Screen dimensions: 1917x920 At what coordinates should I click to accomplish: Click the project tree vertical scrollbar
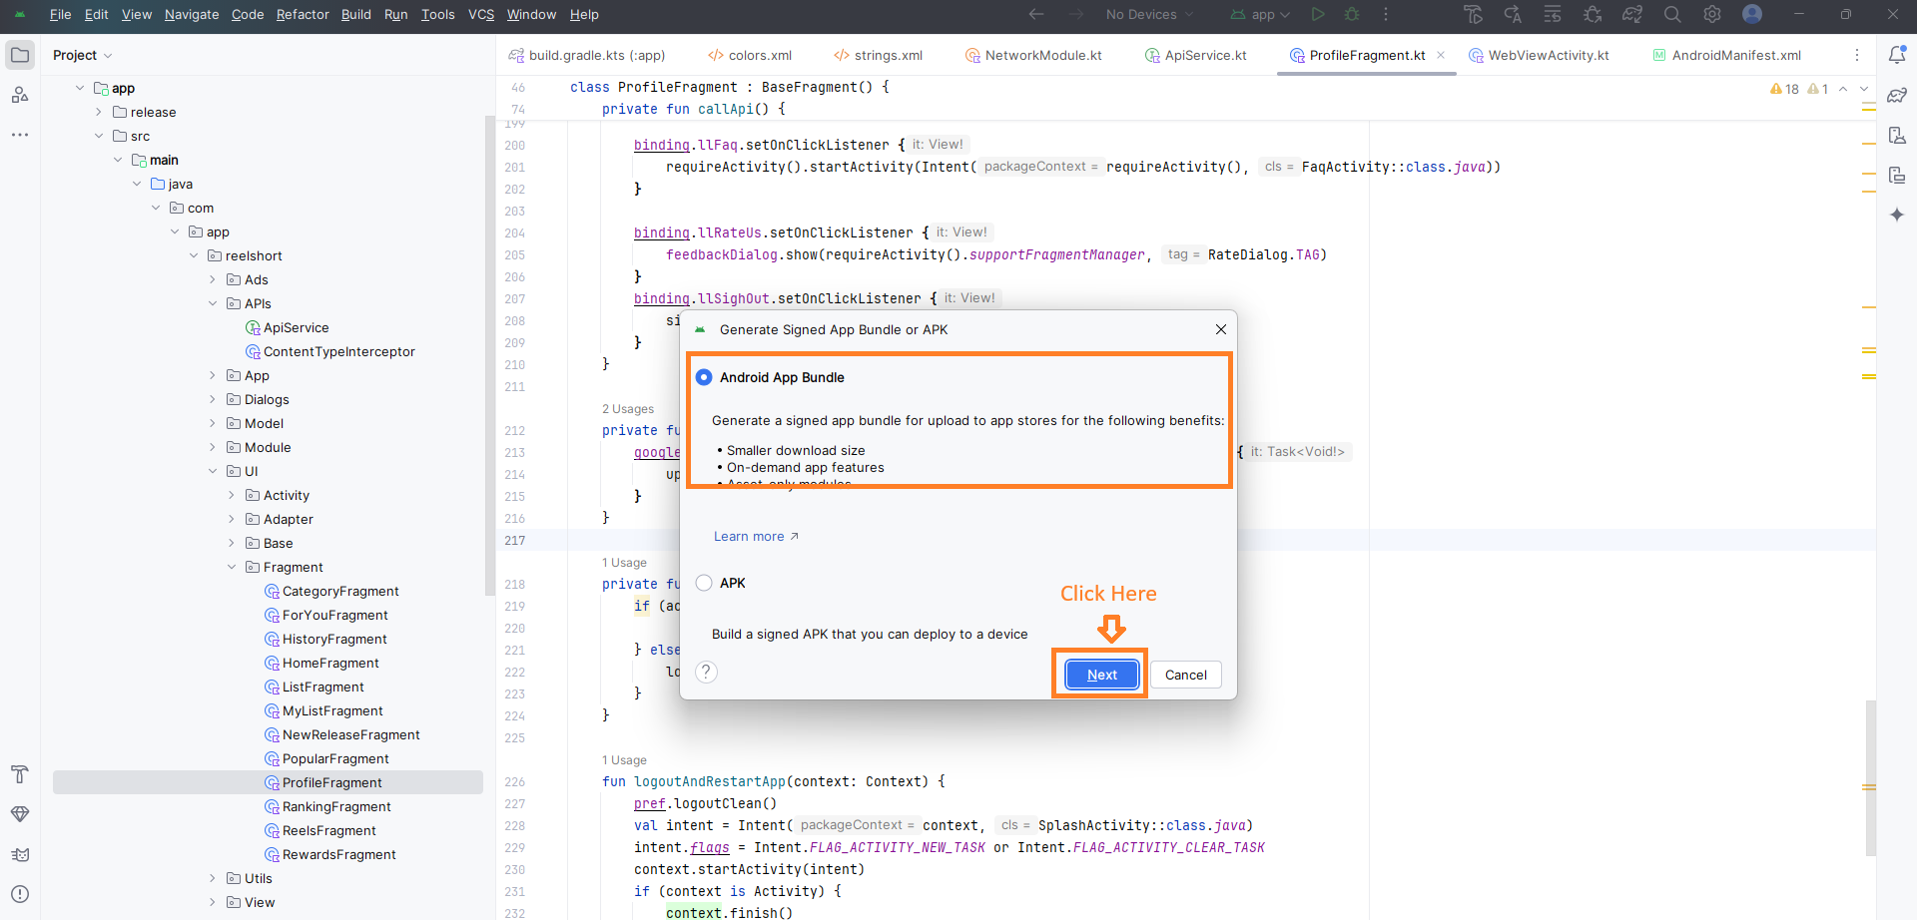489,355
